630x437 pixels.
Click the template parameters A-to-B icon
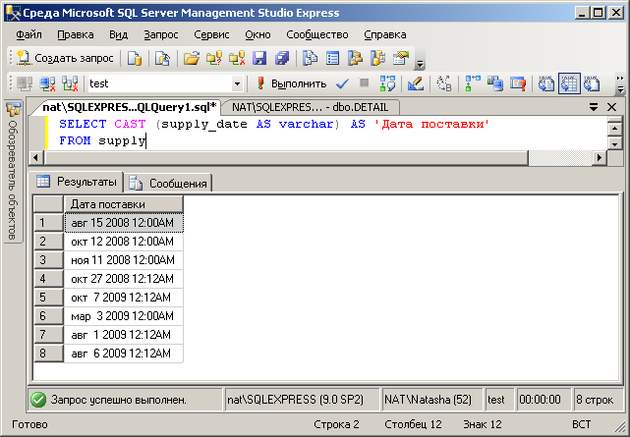coord(444,83)
